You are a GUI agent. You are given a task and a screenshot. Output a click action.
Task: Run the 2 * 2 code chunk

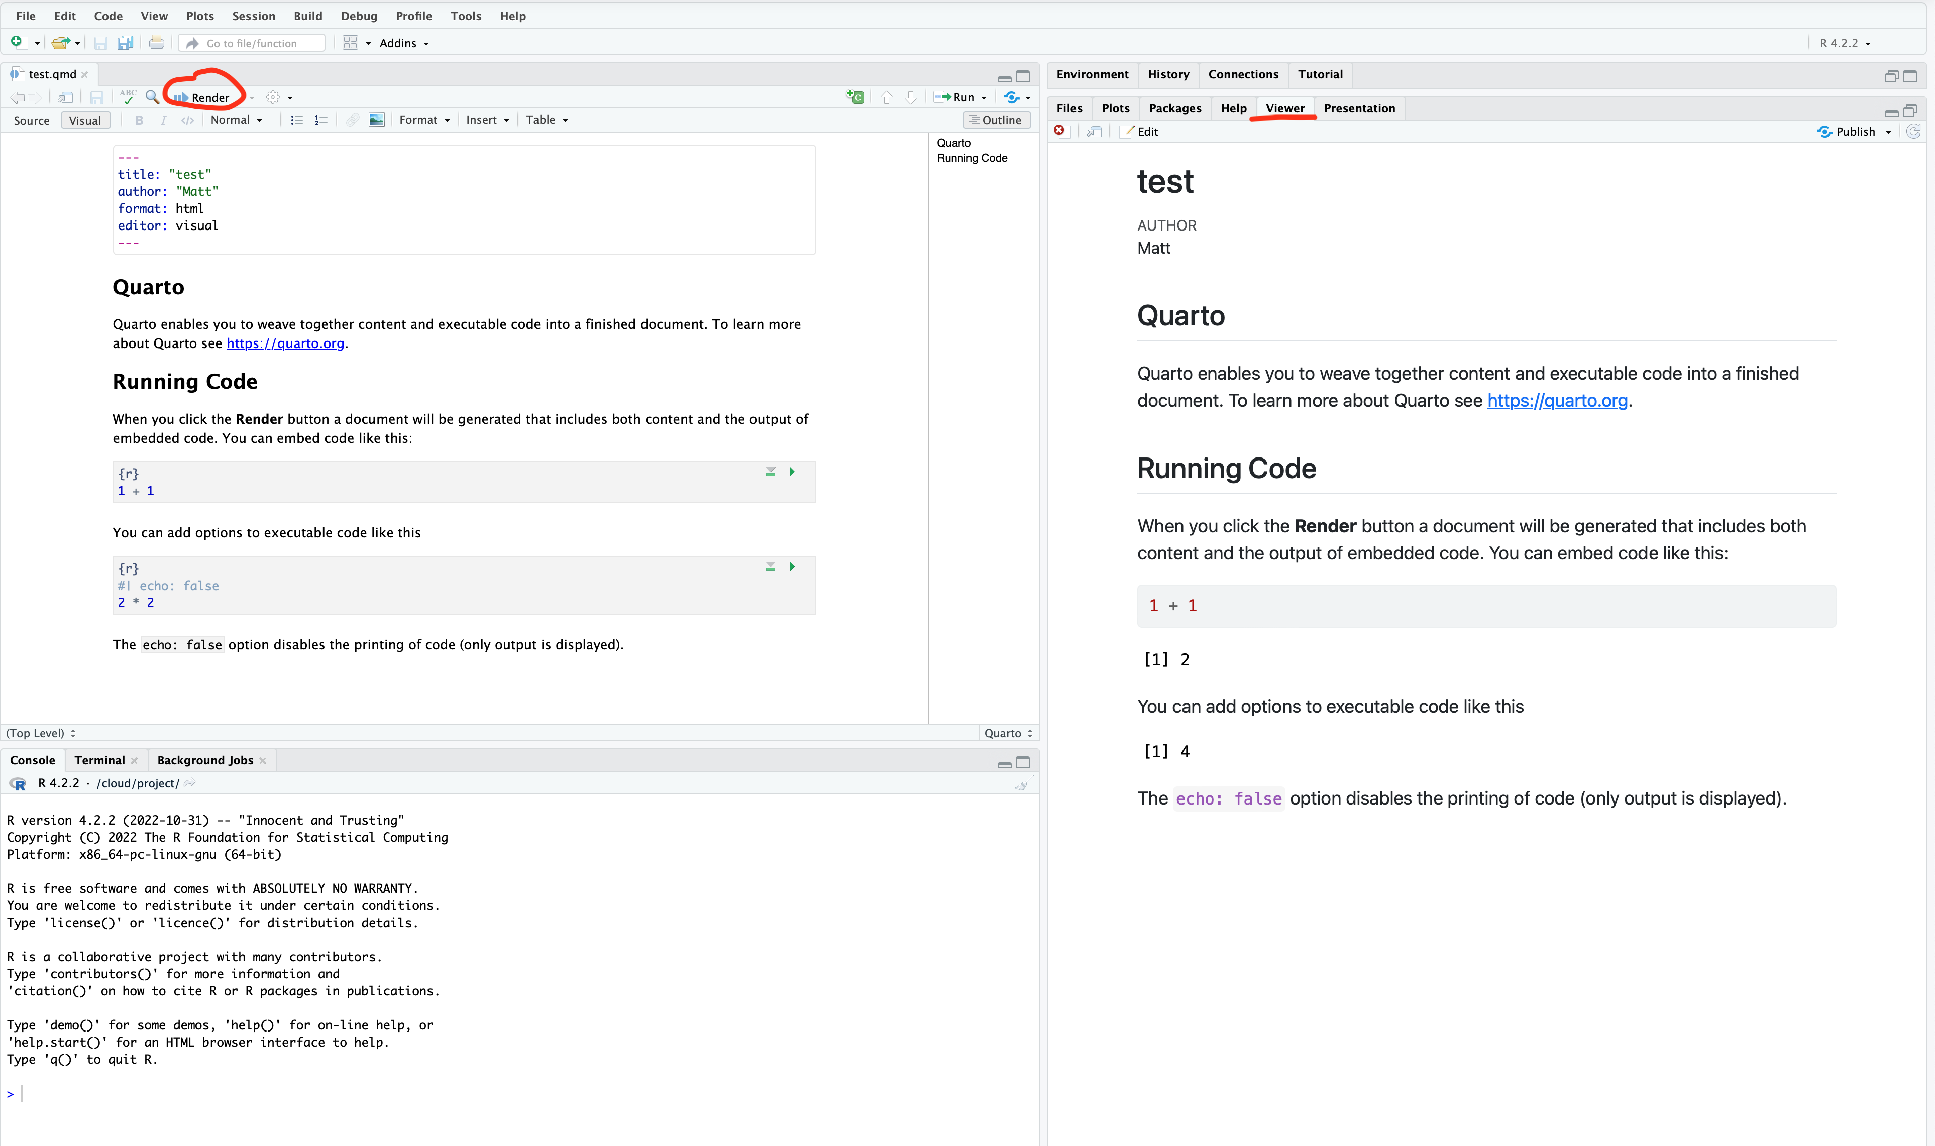coord(792,567)
